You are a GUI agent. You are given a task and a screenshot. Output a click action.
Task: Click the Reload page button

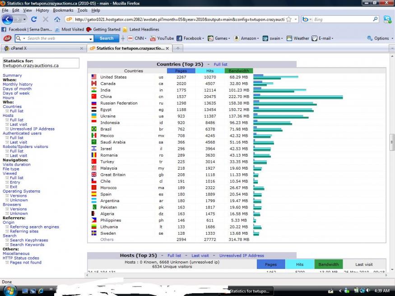(34, 19)
